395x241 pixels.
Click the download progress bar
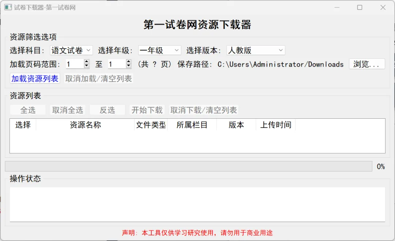(188, 166)
